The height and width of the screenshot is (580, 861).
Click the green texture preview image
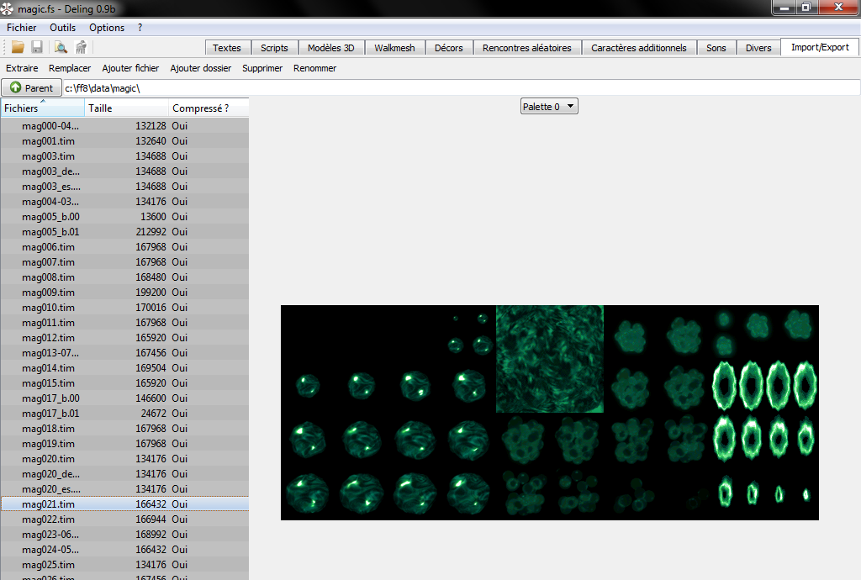pos(550,413)
